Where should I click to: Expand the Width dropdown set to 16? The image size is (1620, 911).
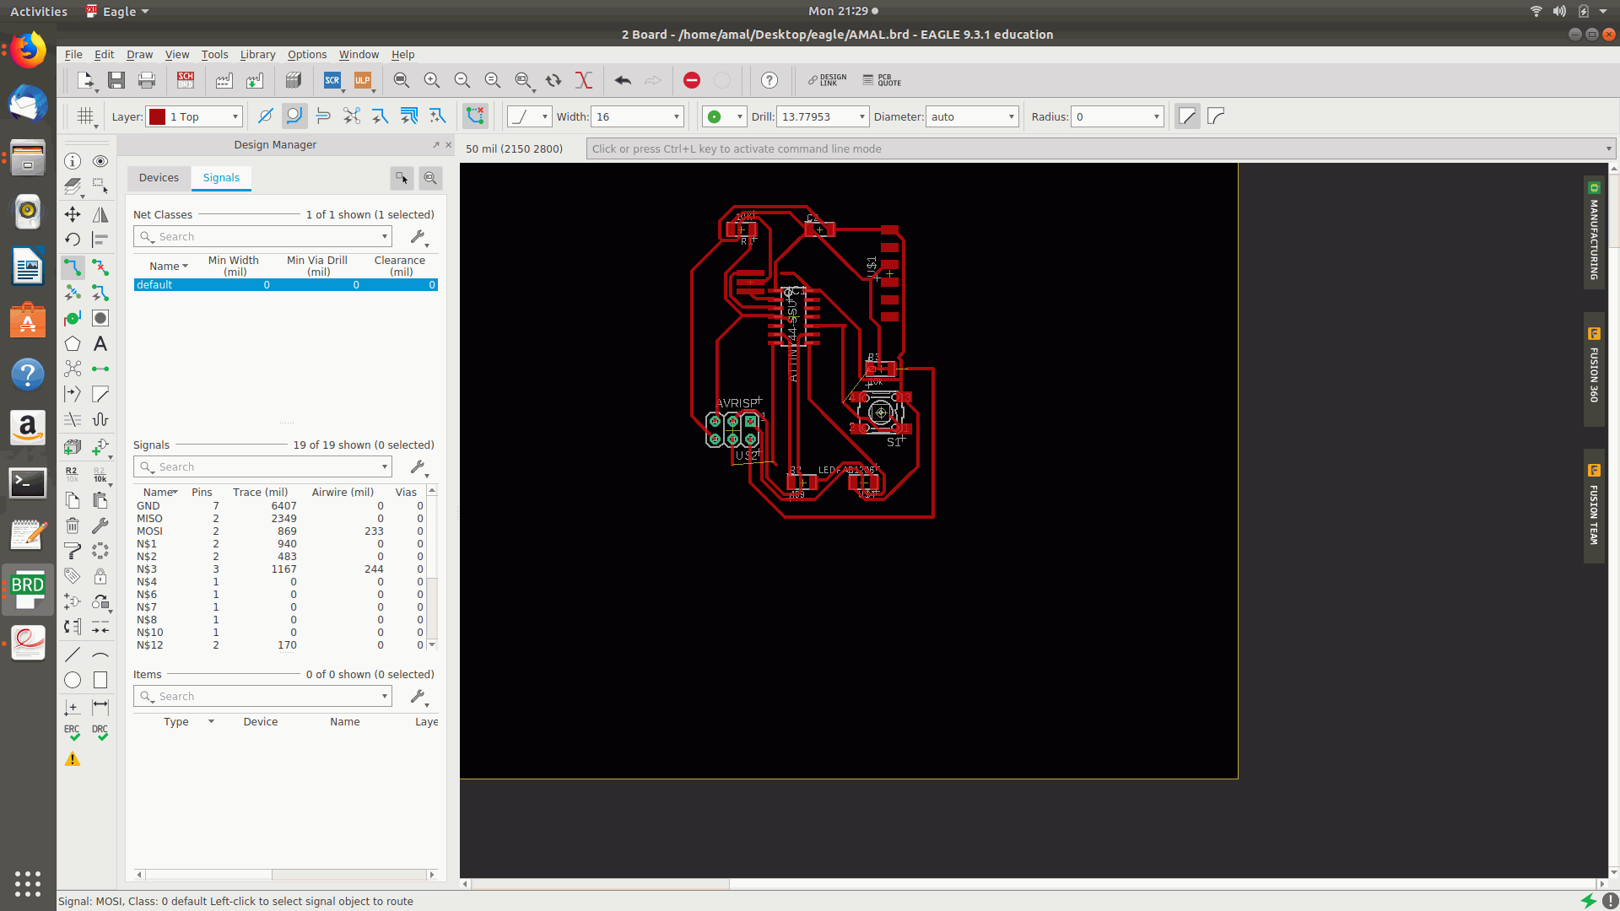(676, 116)
